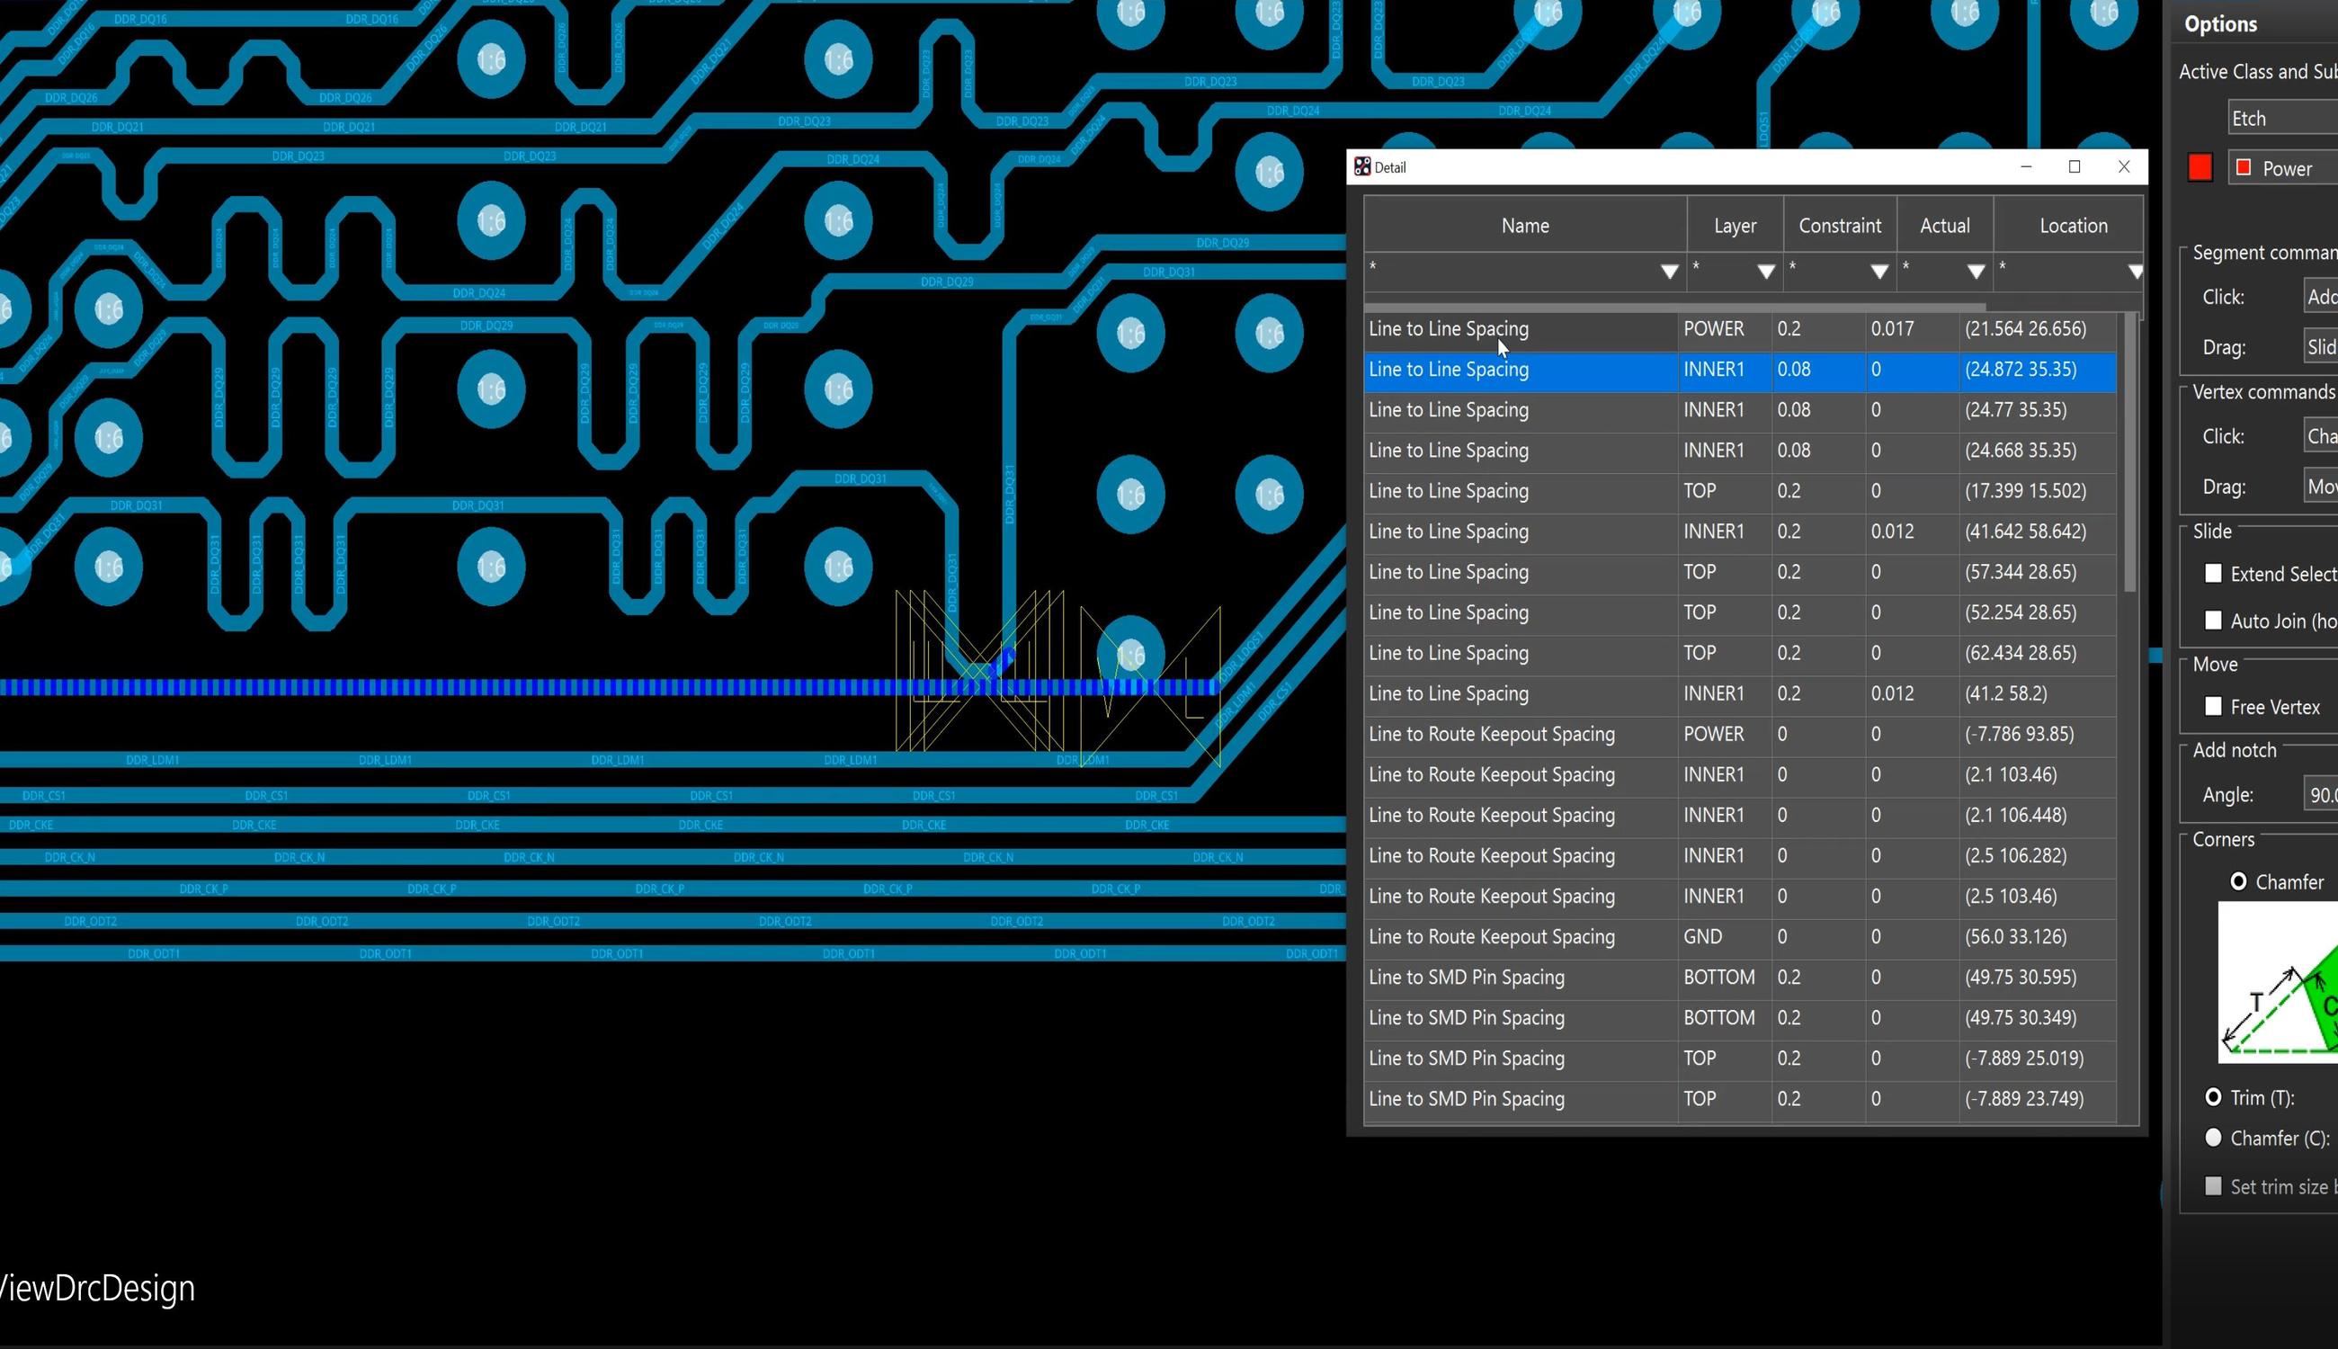Select the row at location (24.77 35.35)

[x=1740, y=409]
